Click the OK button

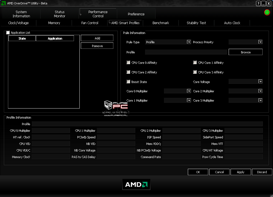click(198, 172)
